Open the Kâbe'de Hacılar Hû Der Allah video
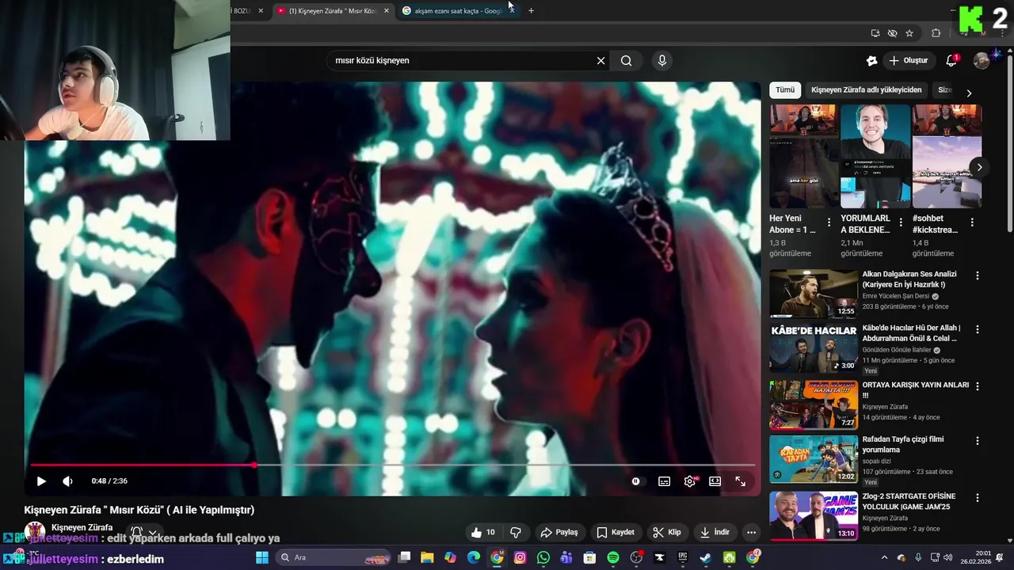Screen dimensions: 1014x570 (814, 348)
